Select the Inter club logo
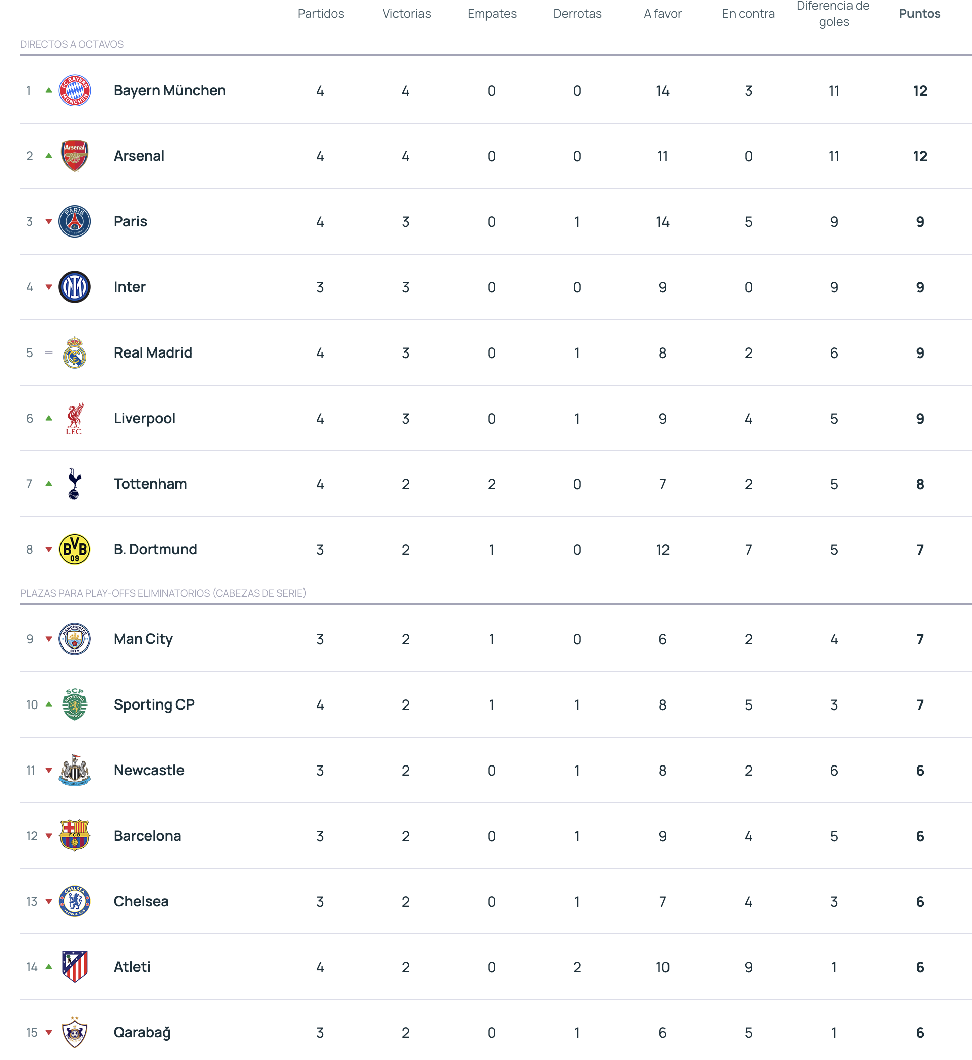 tap(75, 287)
